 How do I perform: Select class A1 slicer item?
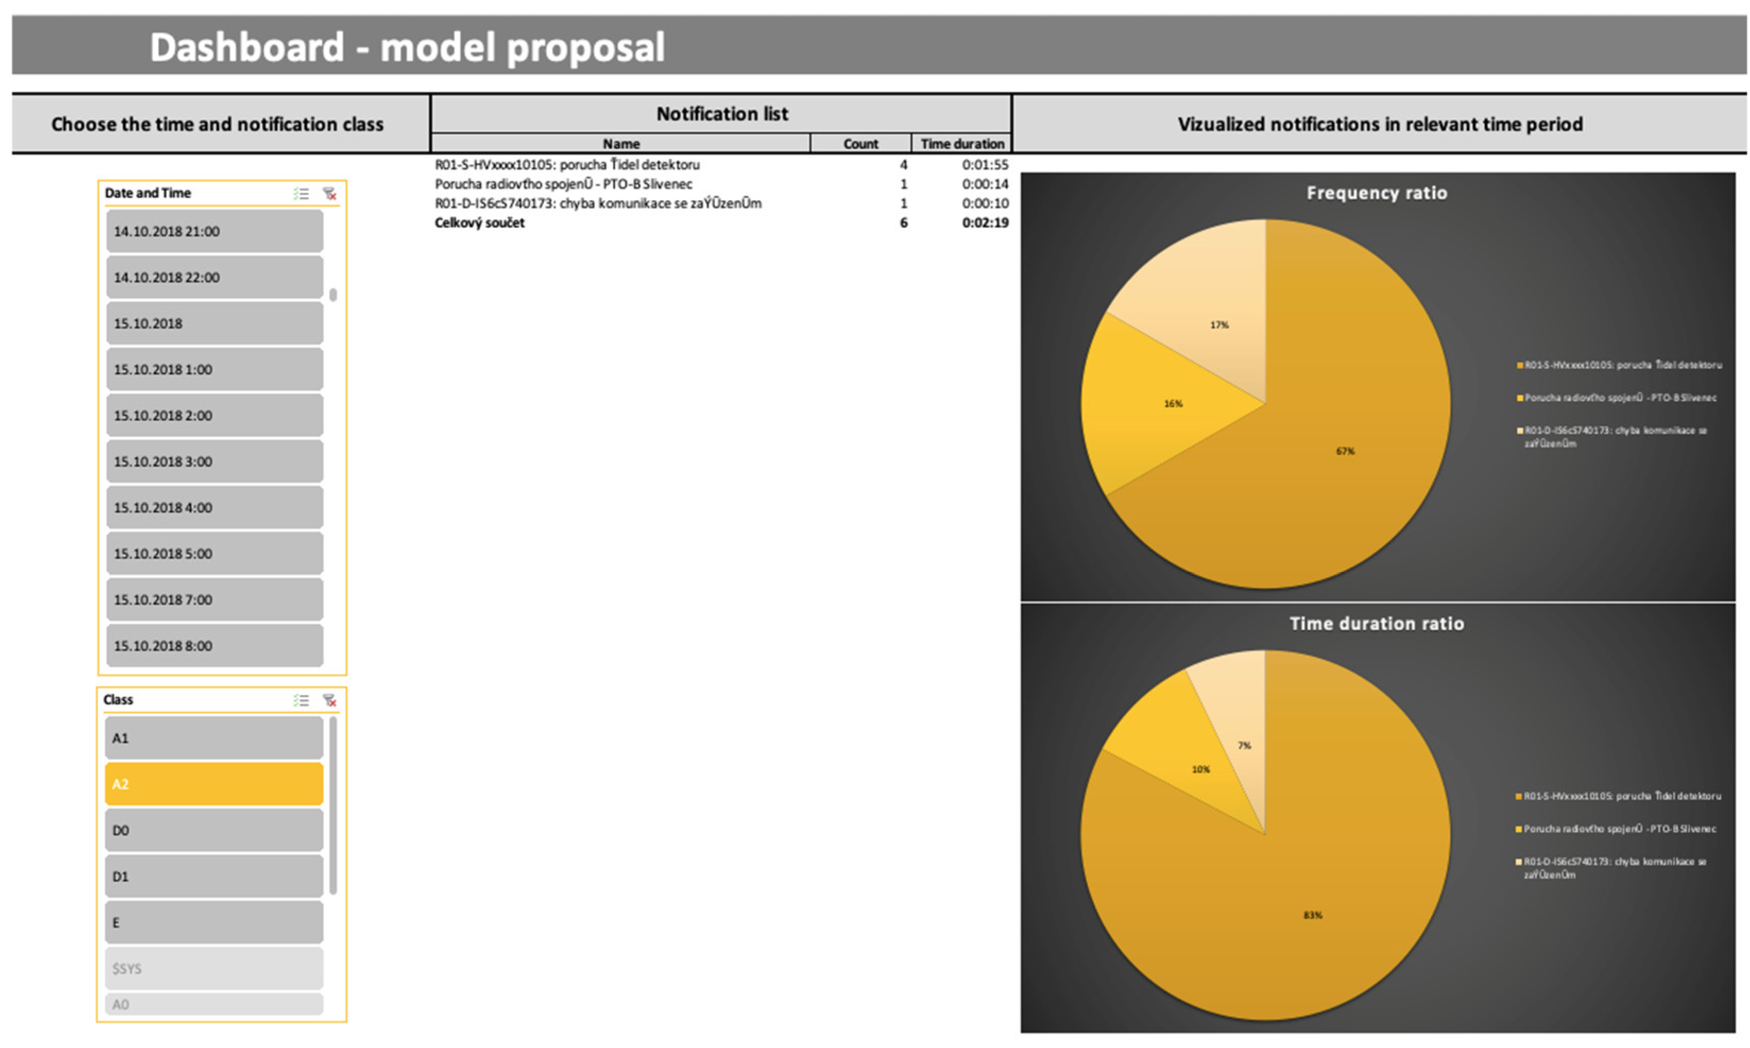point(214,738)
